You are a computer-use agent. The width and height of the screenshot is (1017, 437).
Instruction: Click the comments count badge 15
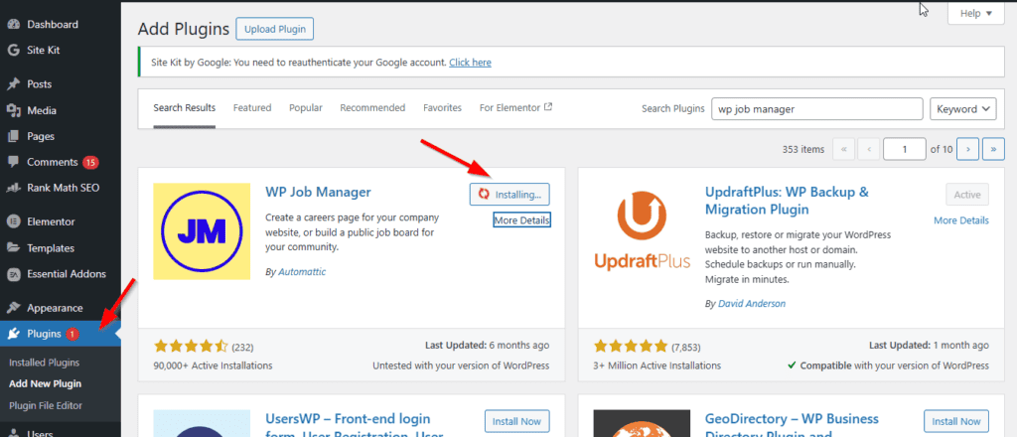[90, 162]
